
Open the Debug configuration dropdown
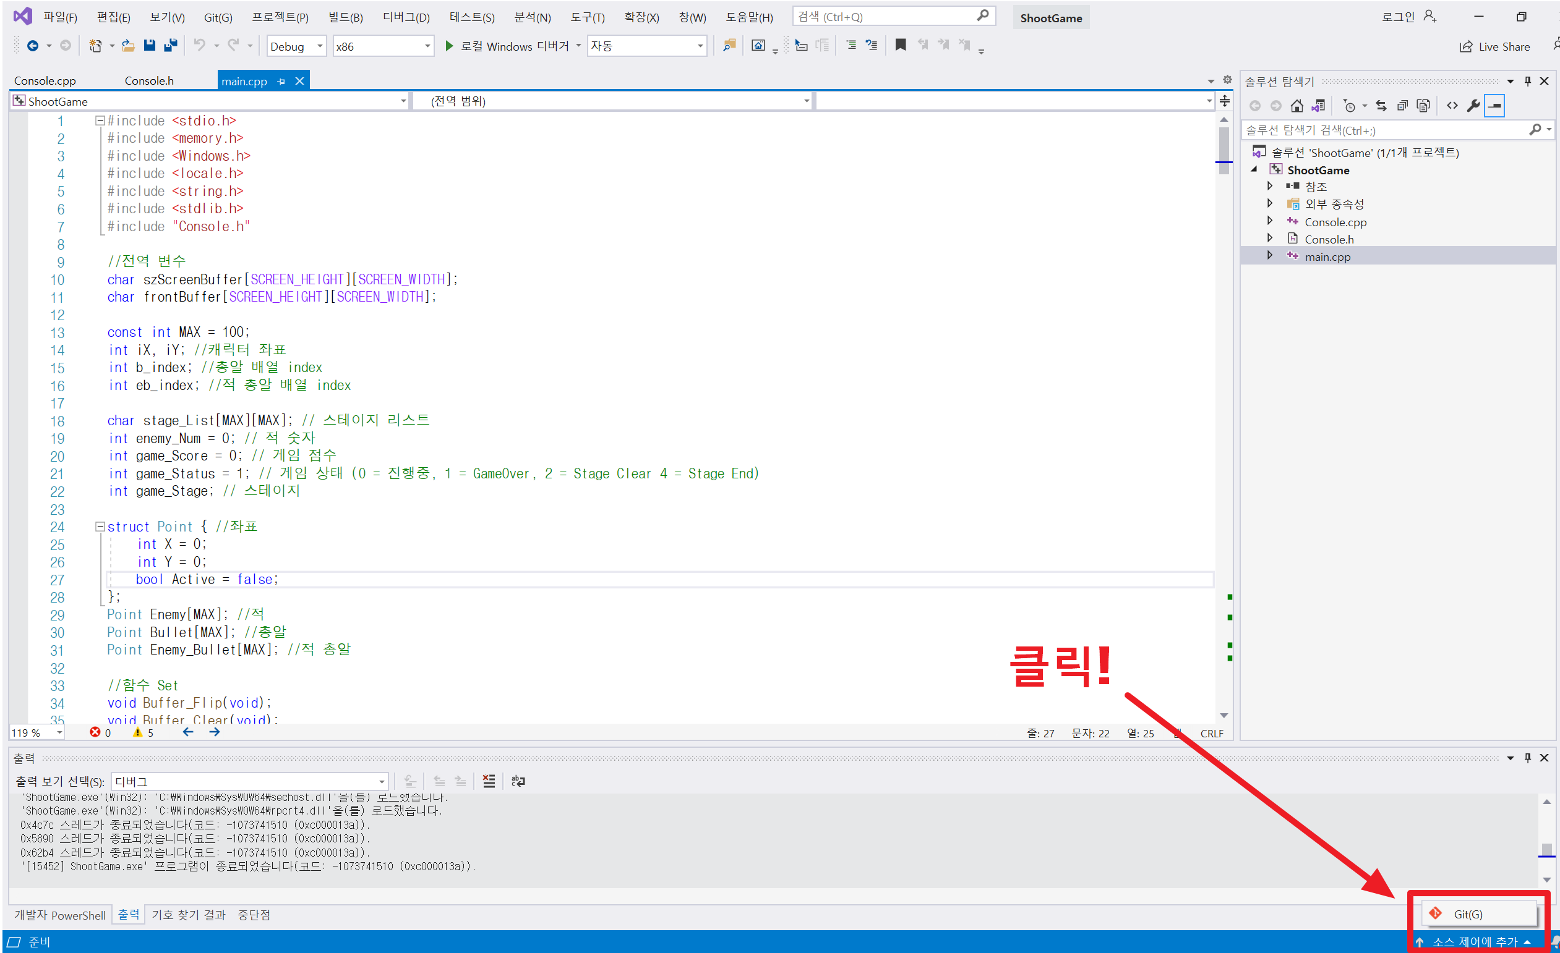click(296, 46)
